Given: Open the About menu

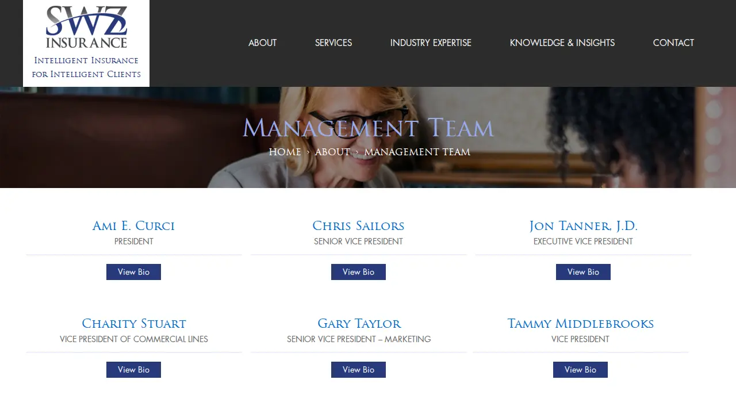Looking at the screenshot, I should point(262,43).
